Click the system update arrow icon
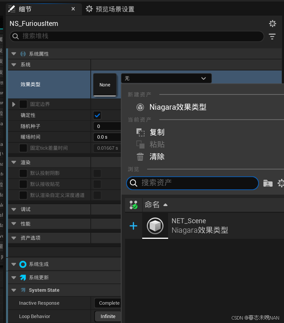This screenshot has width=284, height=323. (23, 277)
